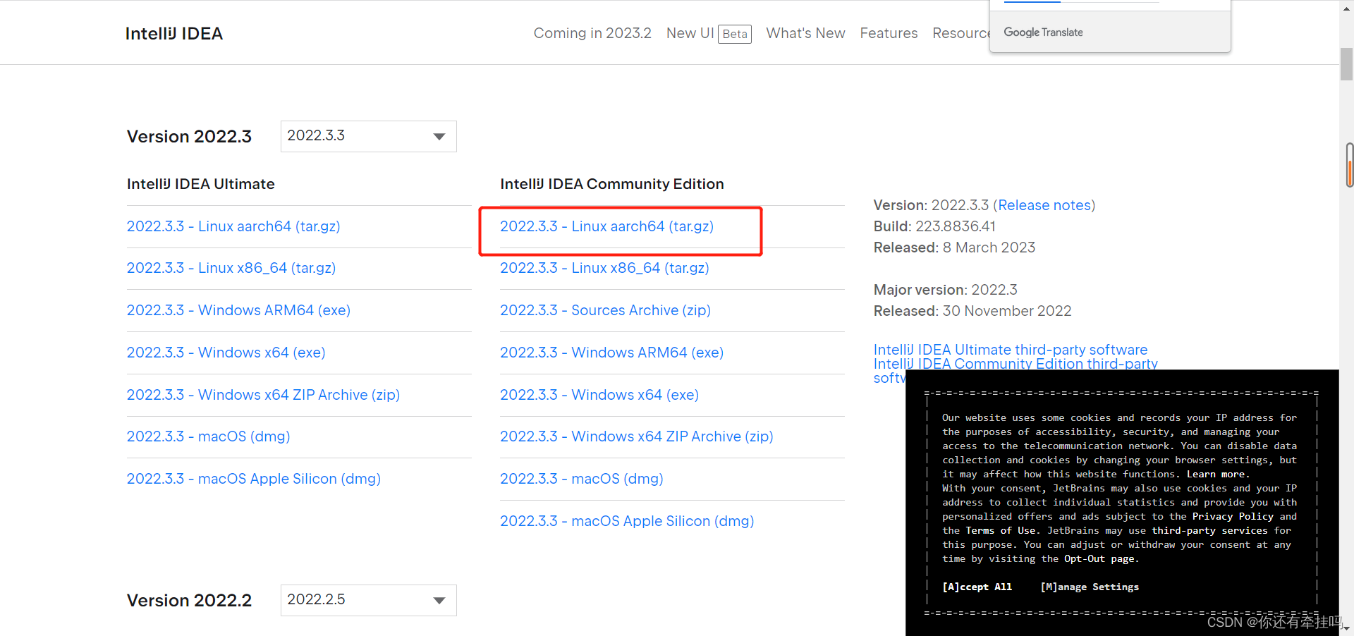Download Community 2022.3.3 Linux x86_64 tar.gz

(604, 268)
